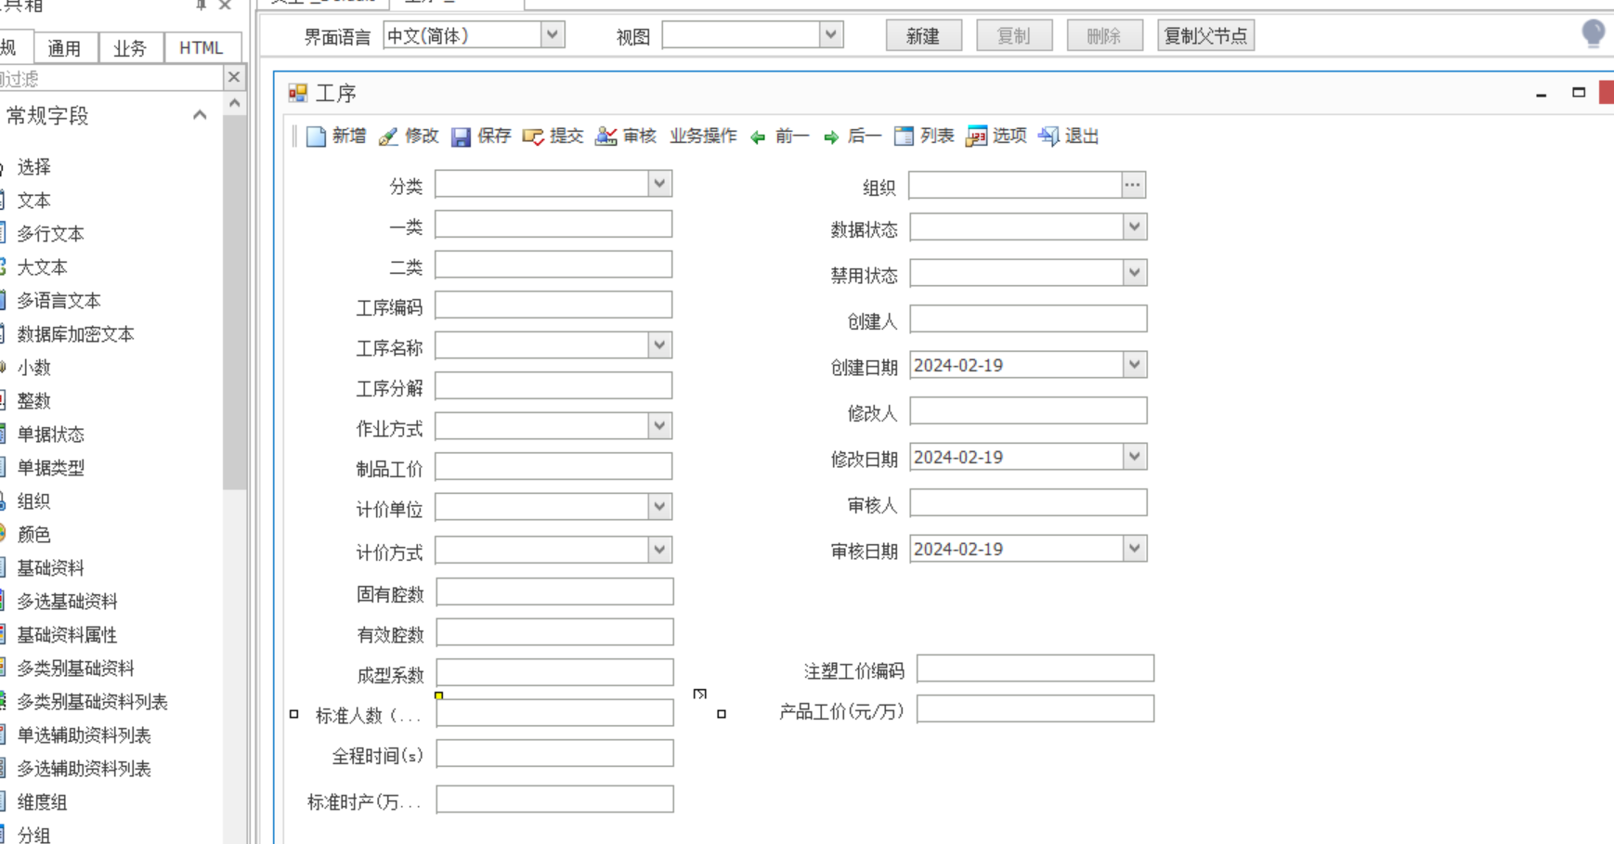This screenshot has width=1614, height=844.
Task: Click the 新增 (New) toolbar icon
Action: click(x=316, y=136)
